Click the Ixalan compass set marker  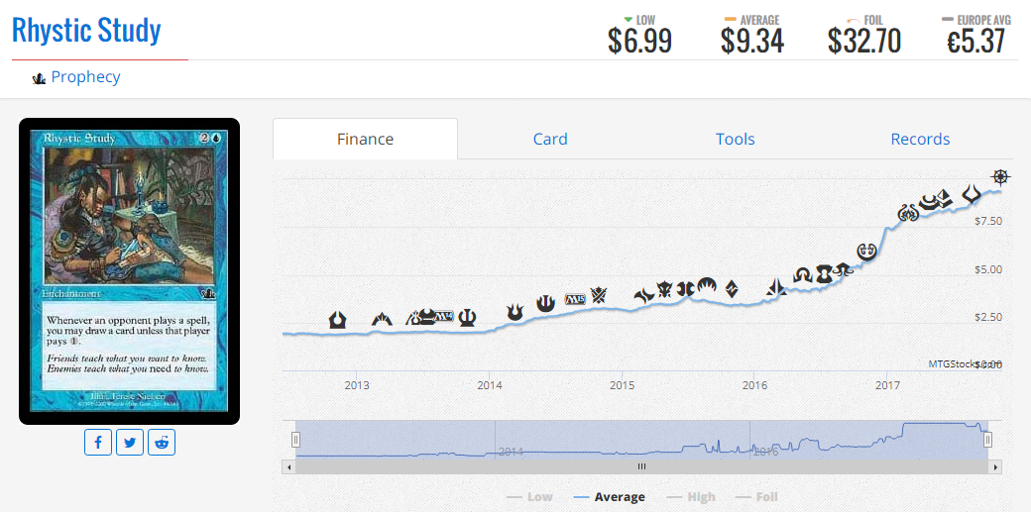click(x=1000, y=176)
